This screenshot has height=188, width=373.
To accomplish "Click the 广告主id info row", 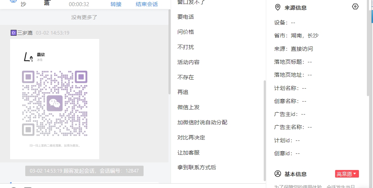I will coord(290,114).
